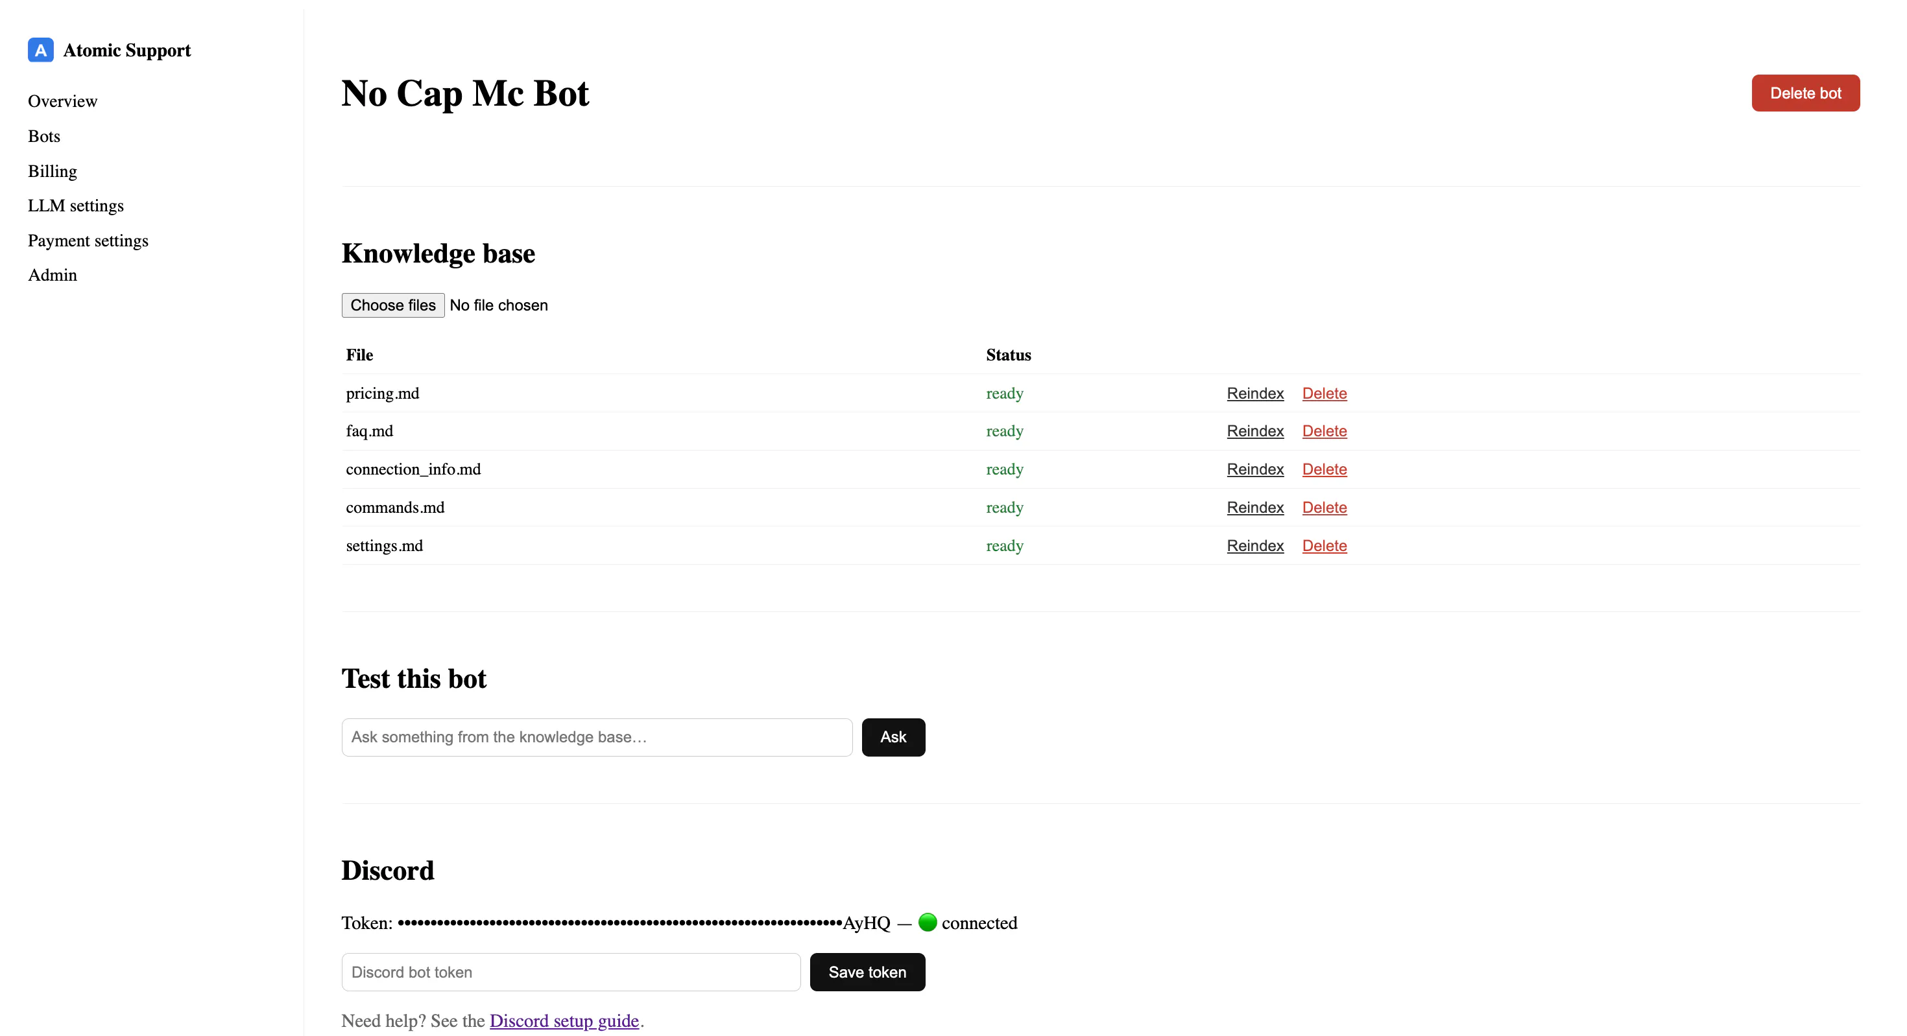Go to Bots in the sidebar
The image size is (1907, 1036).
click(43, 136)
